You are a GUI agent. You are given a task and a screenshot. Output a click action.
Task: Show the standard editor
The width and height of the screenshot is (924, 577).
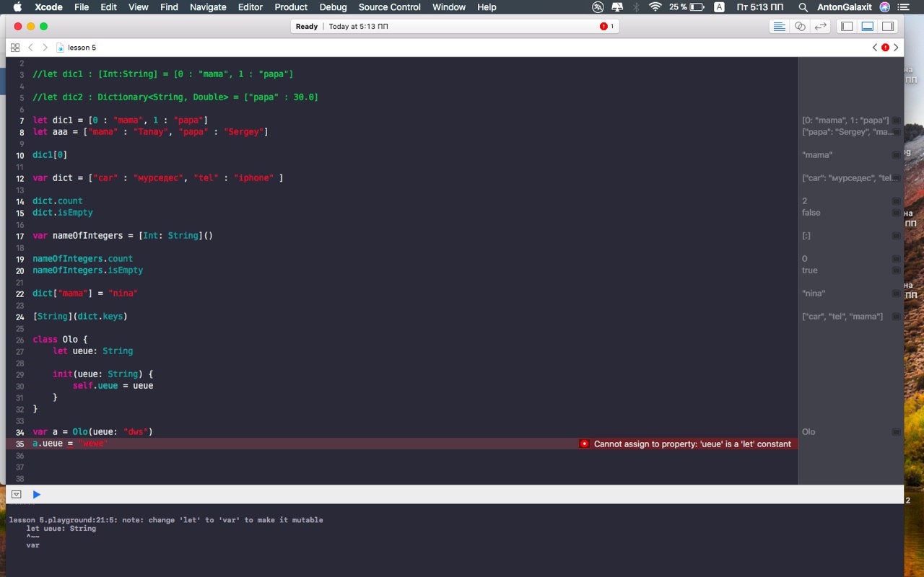(779, 27)
